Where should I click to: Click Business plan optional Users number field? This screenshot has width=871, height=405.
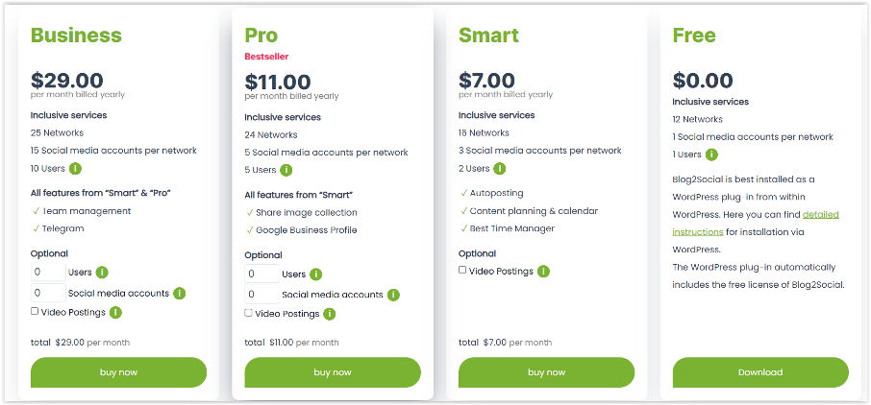click(48, 273)
